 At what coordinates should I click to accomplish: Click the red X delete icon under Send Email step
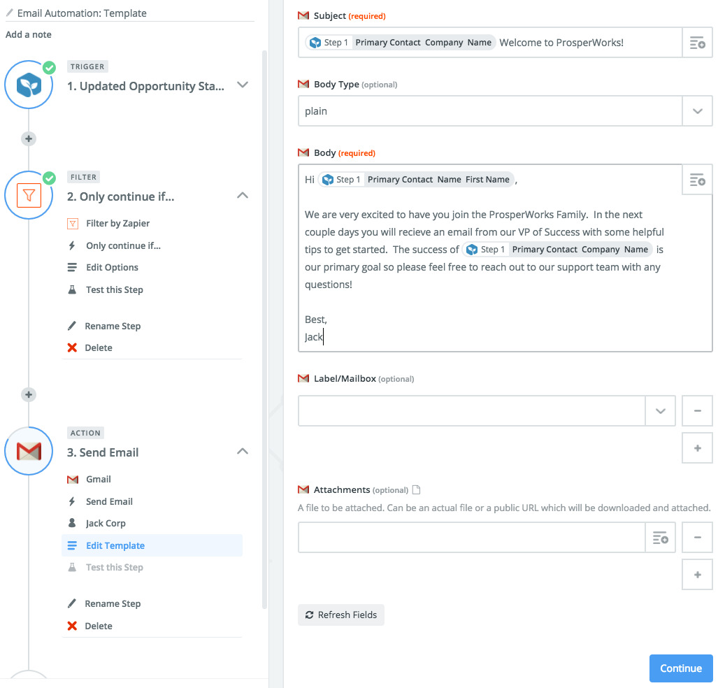coord(72,626)
